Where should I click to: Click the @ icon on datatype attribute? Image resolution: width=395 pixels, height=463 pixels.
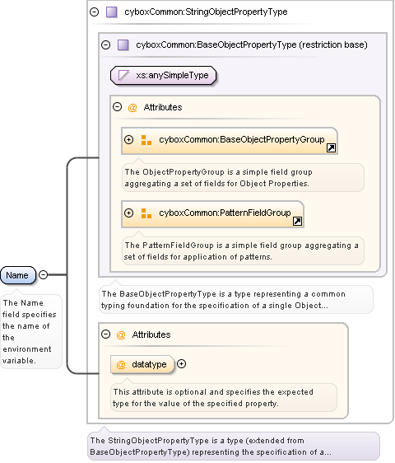click(121, 365)
